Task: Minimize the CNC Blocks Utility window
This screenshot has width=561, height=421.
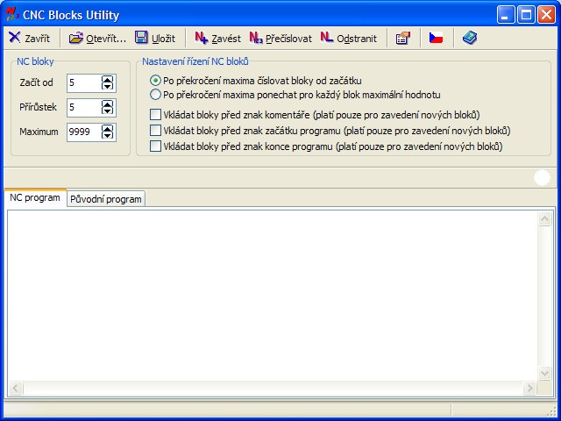Action: pyautogui.click(x=505, y=15)
